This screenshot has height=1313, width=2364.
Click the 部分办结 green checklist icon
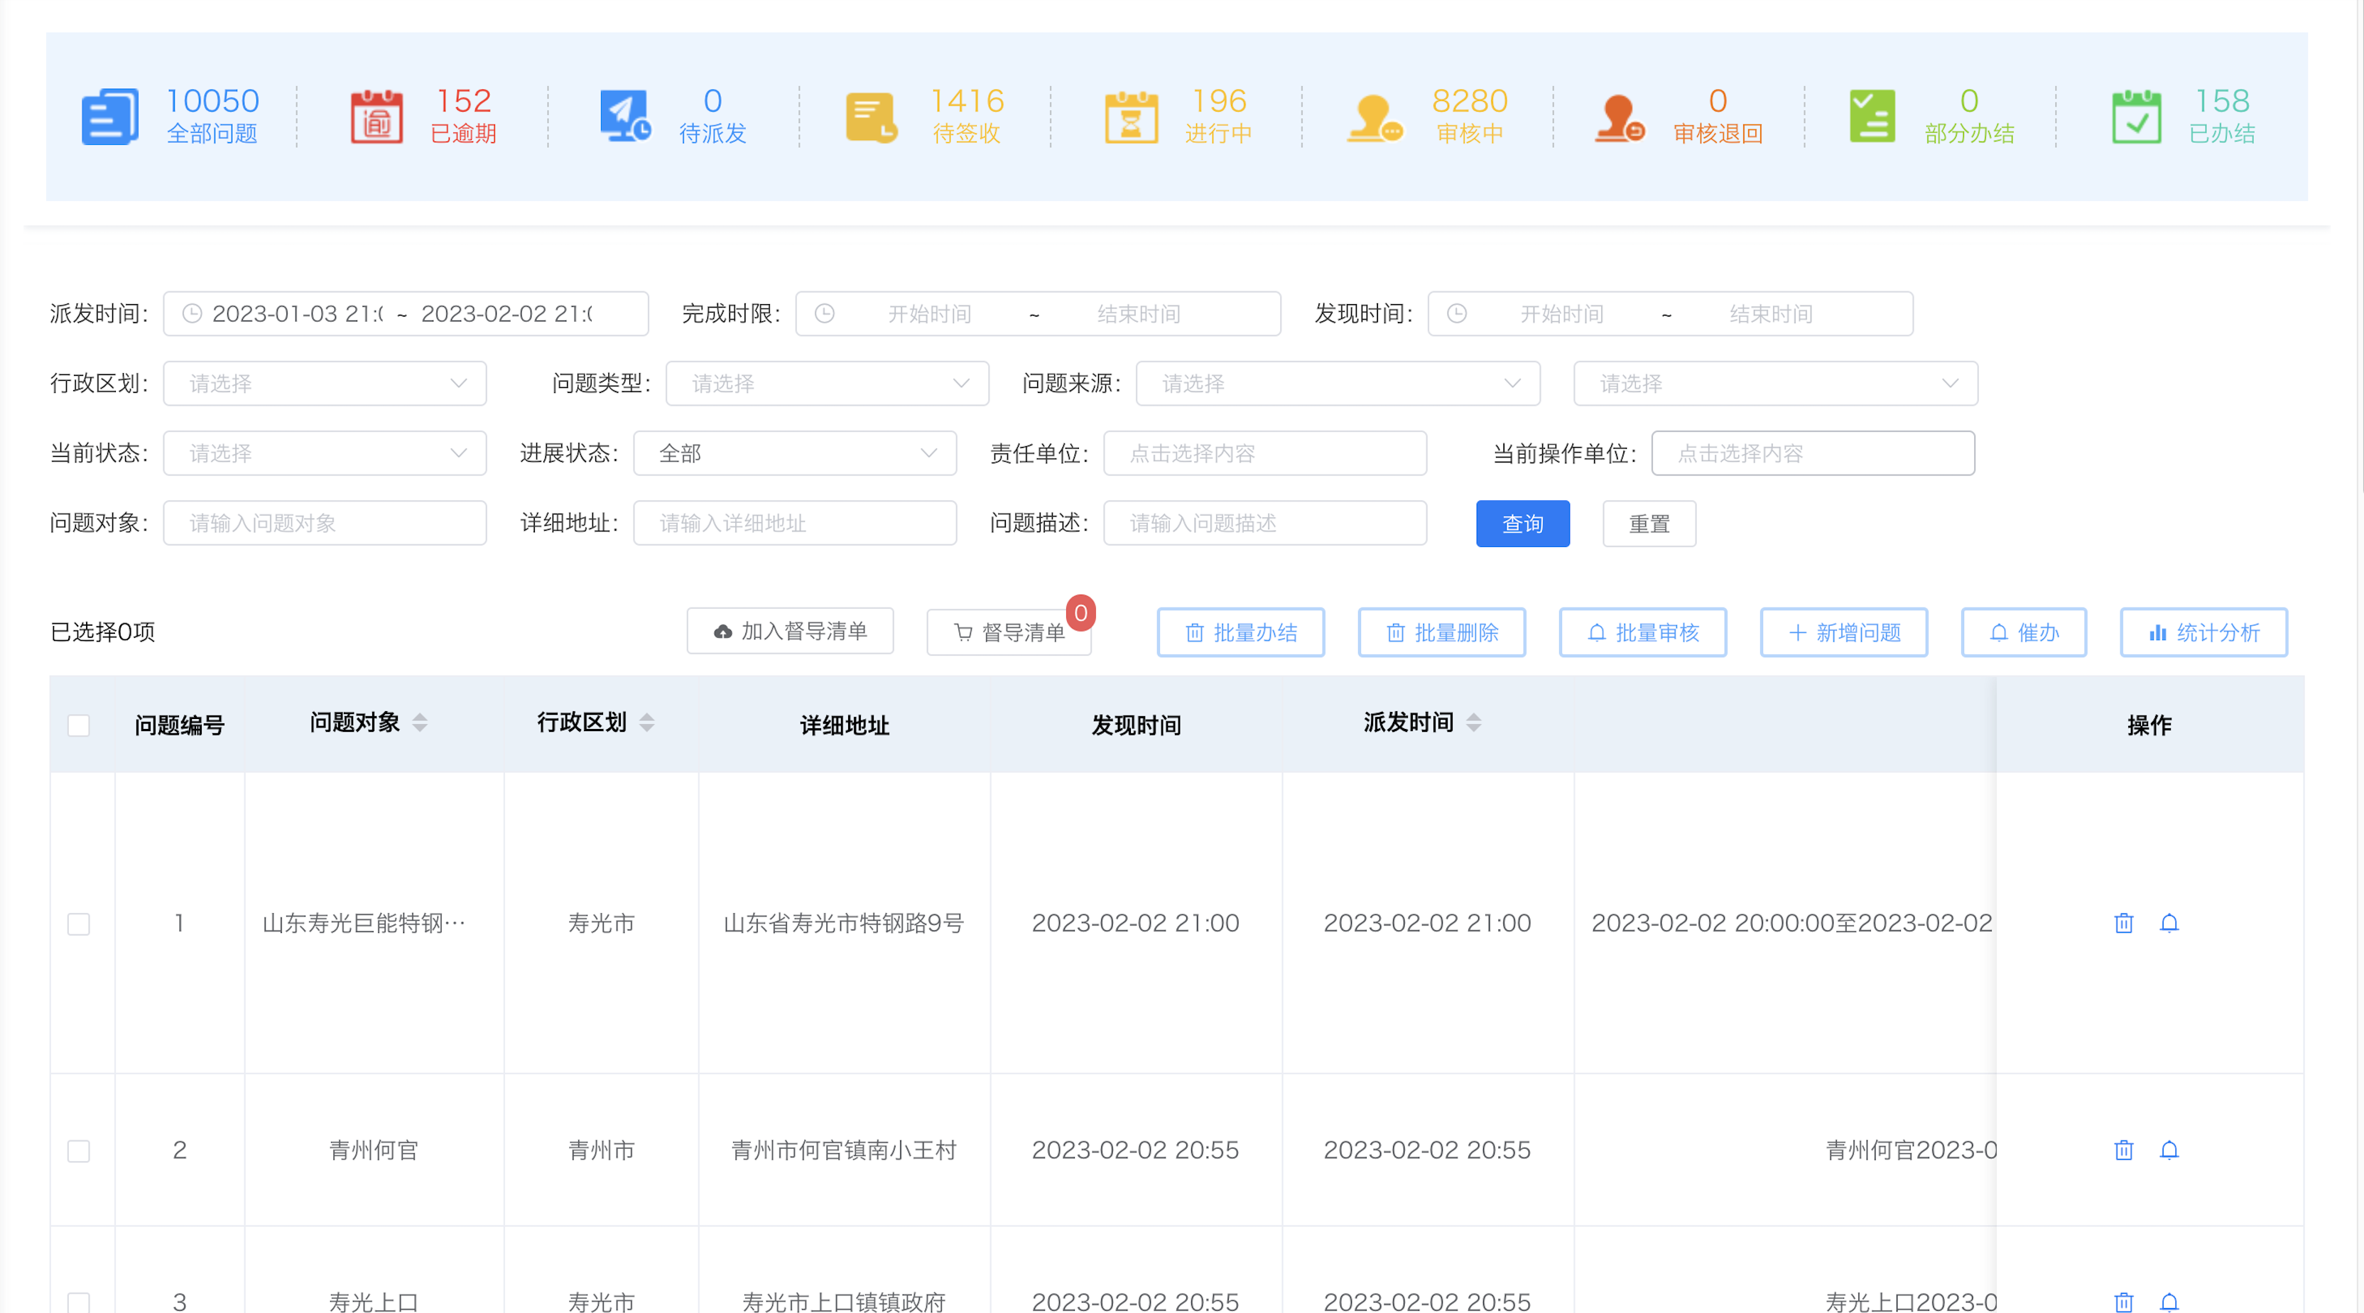click(x=1872, y=117)
